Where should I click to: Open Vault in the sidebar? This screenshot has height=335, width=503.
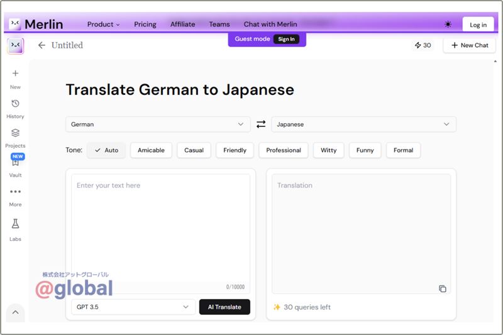pyautogui.click(x=15, y=167)
